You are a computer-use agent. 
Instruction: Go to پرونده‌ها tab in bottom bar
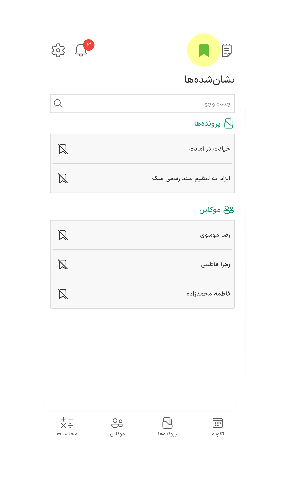tap(167, 427)
